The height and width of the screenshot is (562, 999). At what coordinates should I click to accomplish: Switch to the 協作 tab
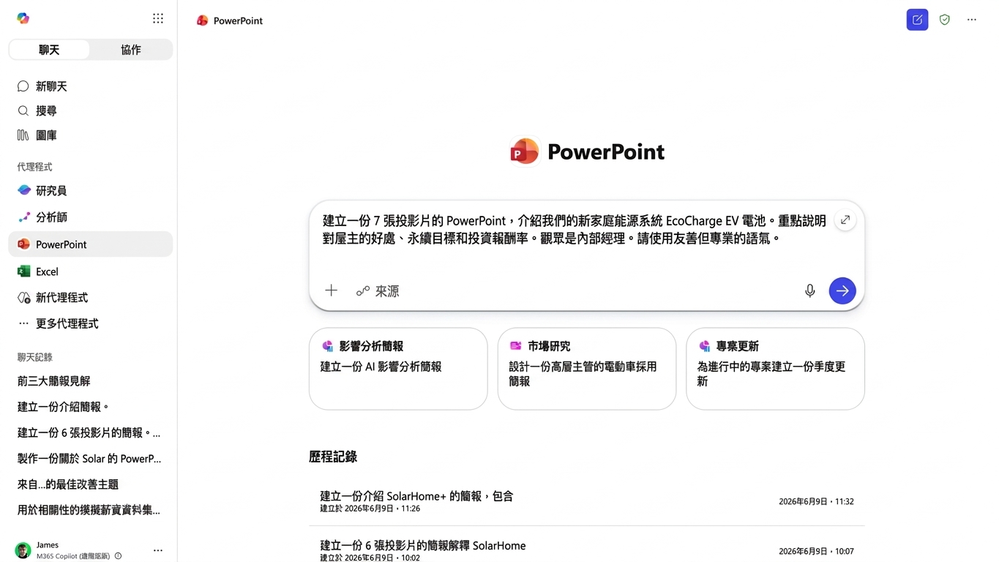(131, 50)
